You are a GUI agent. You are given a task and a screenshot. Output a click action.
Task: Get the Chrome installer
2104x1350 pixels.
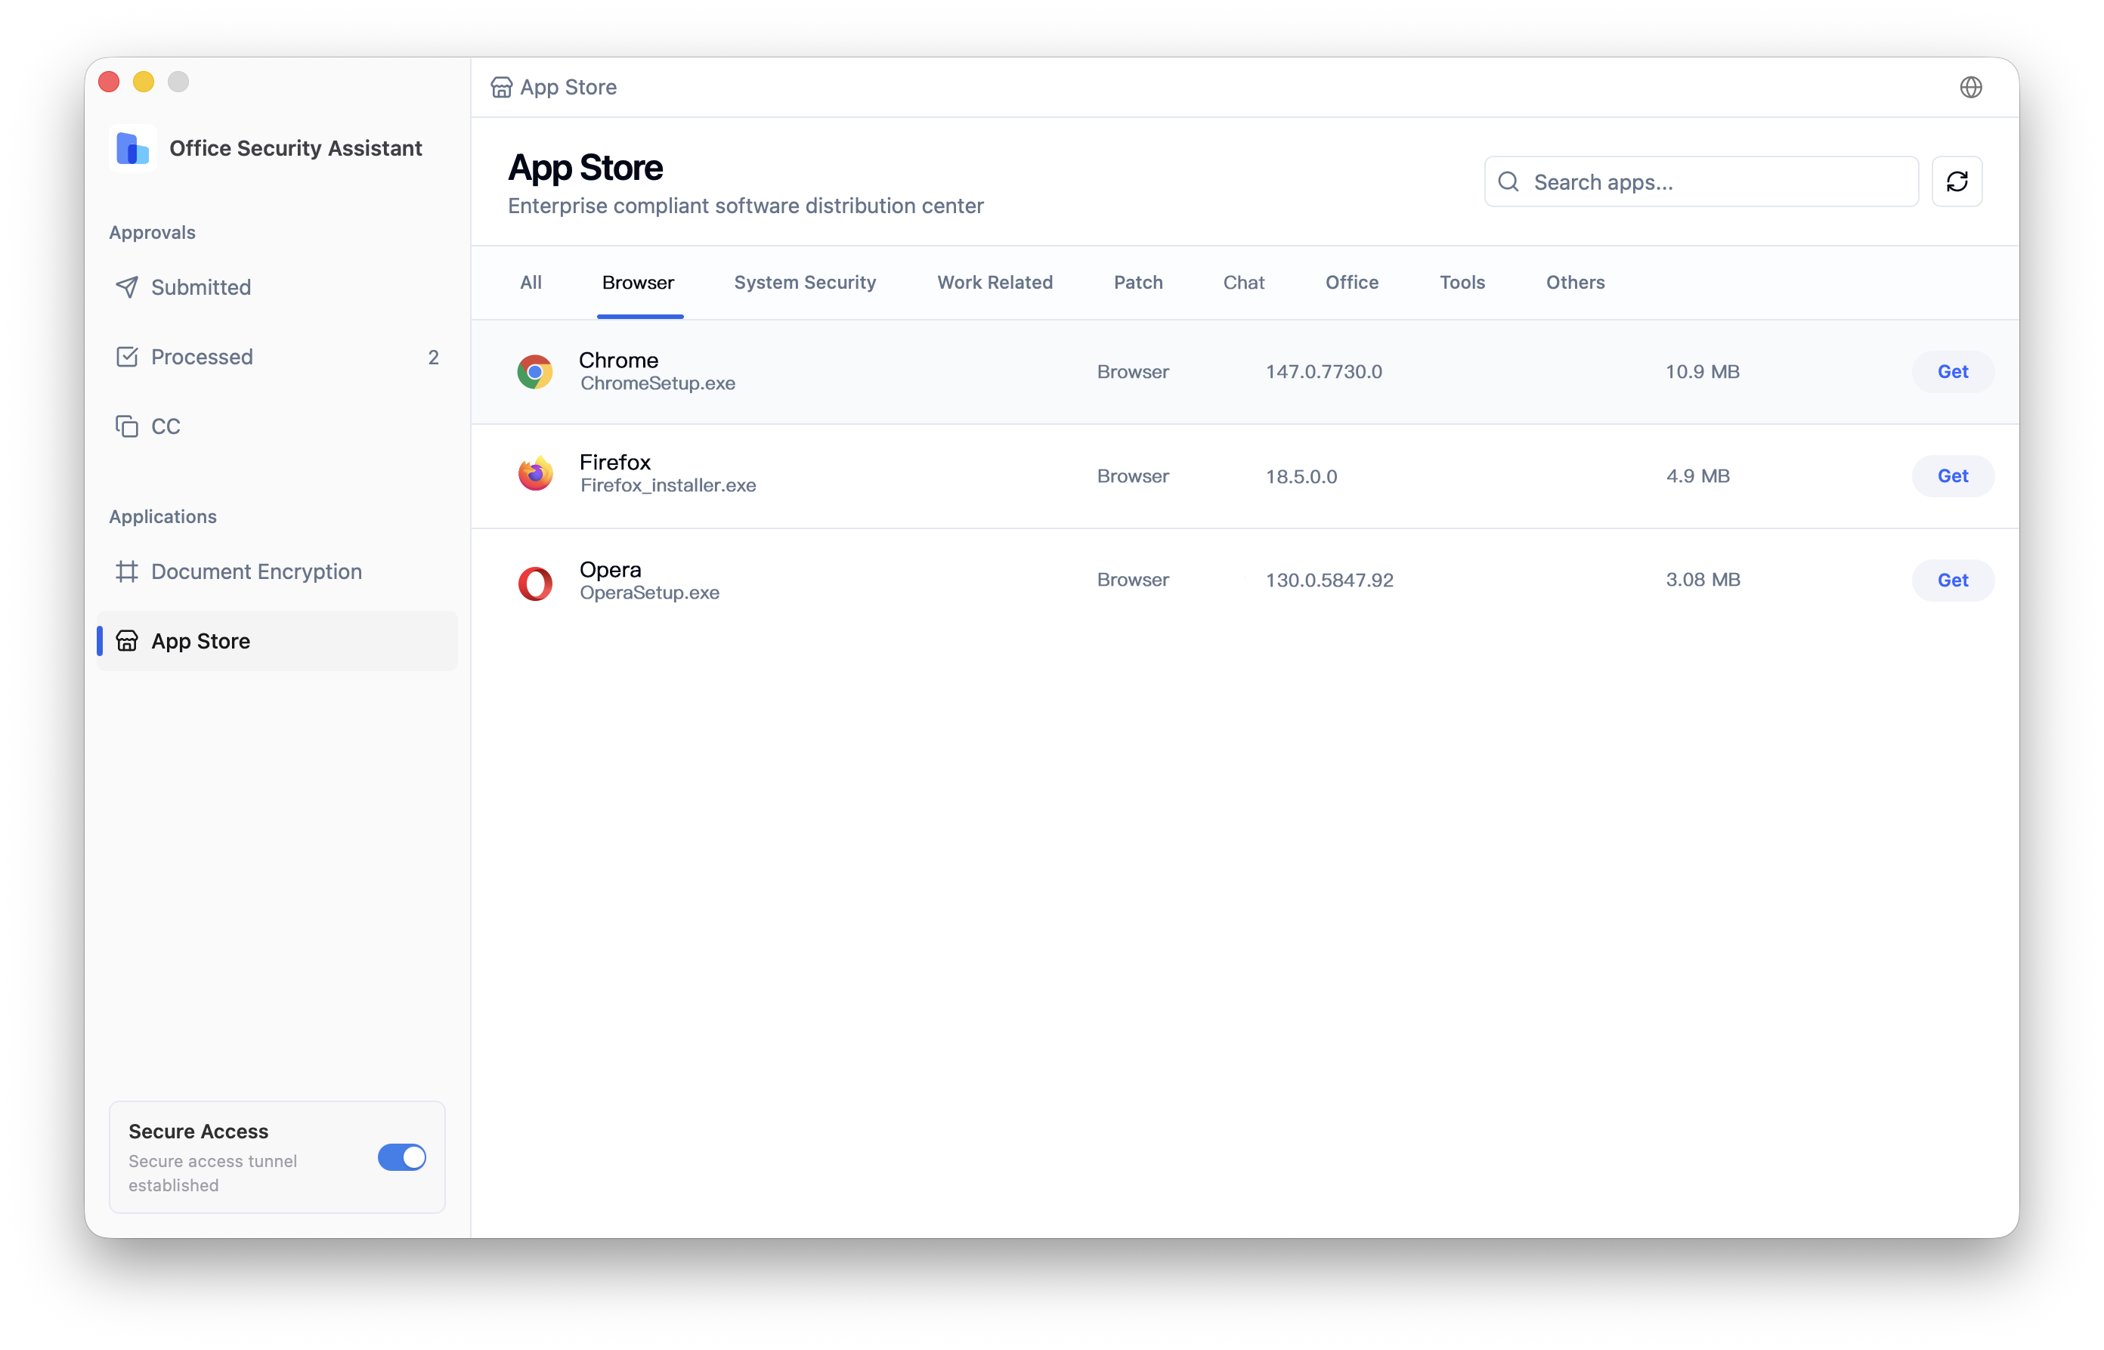(x=1951, y=372)
